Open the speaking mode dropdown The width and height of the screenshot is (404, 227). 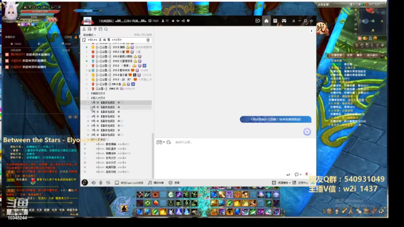(x=89, y=35)
